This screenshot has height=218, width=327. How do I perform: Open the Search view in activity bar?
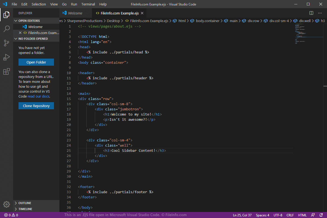(7, 29)
